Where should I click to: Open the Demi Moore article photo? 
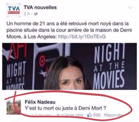click(x=69, y=66)
